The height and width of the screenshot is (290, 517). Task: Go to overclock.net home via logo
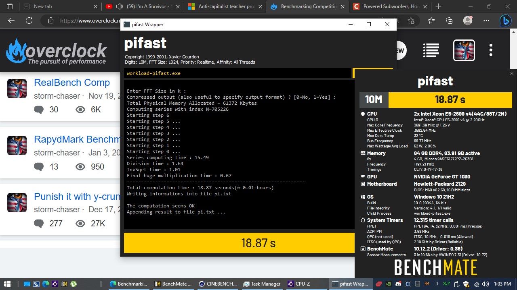pyautogui.click(x=56, y=51)
